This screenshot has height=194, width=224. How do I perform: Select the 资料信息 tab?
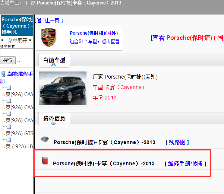click(54, 119)
